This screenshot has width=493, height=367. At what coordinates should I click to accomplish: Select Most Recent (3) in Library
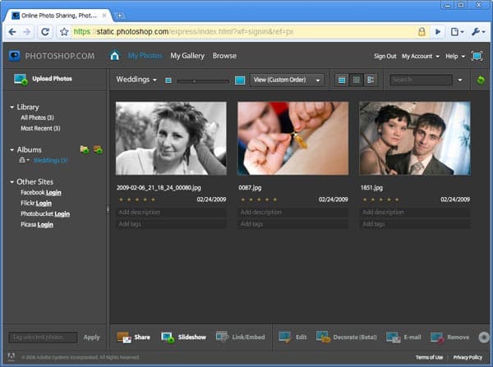coord(40,128)
